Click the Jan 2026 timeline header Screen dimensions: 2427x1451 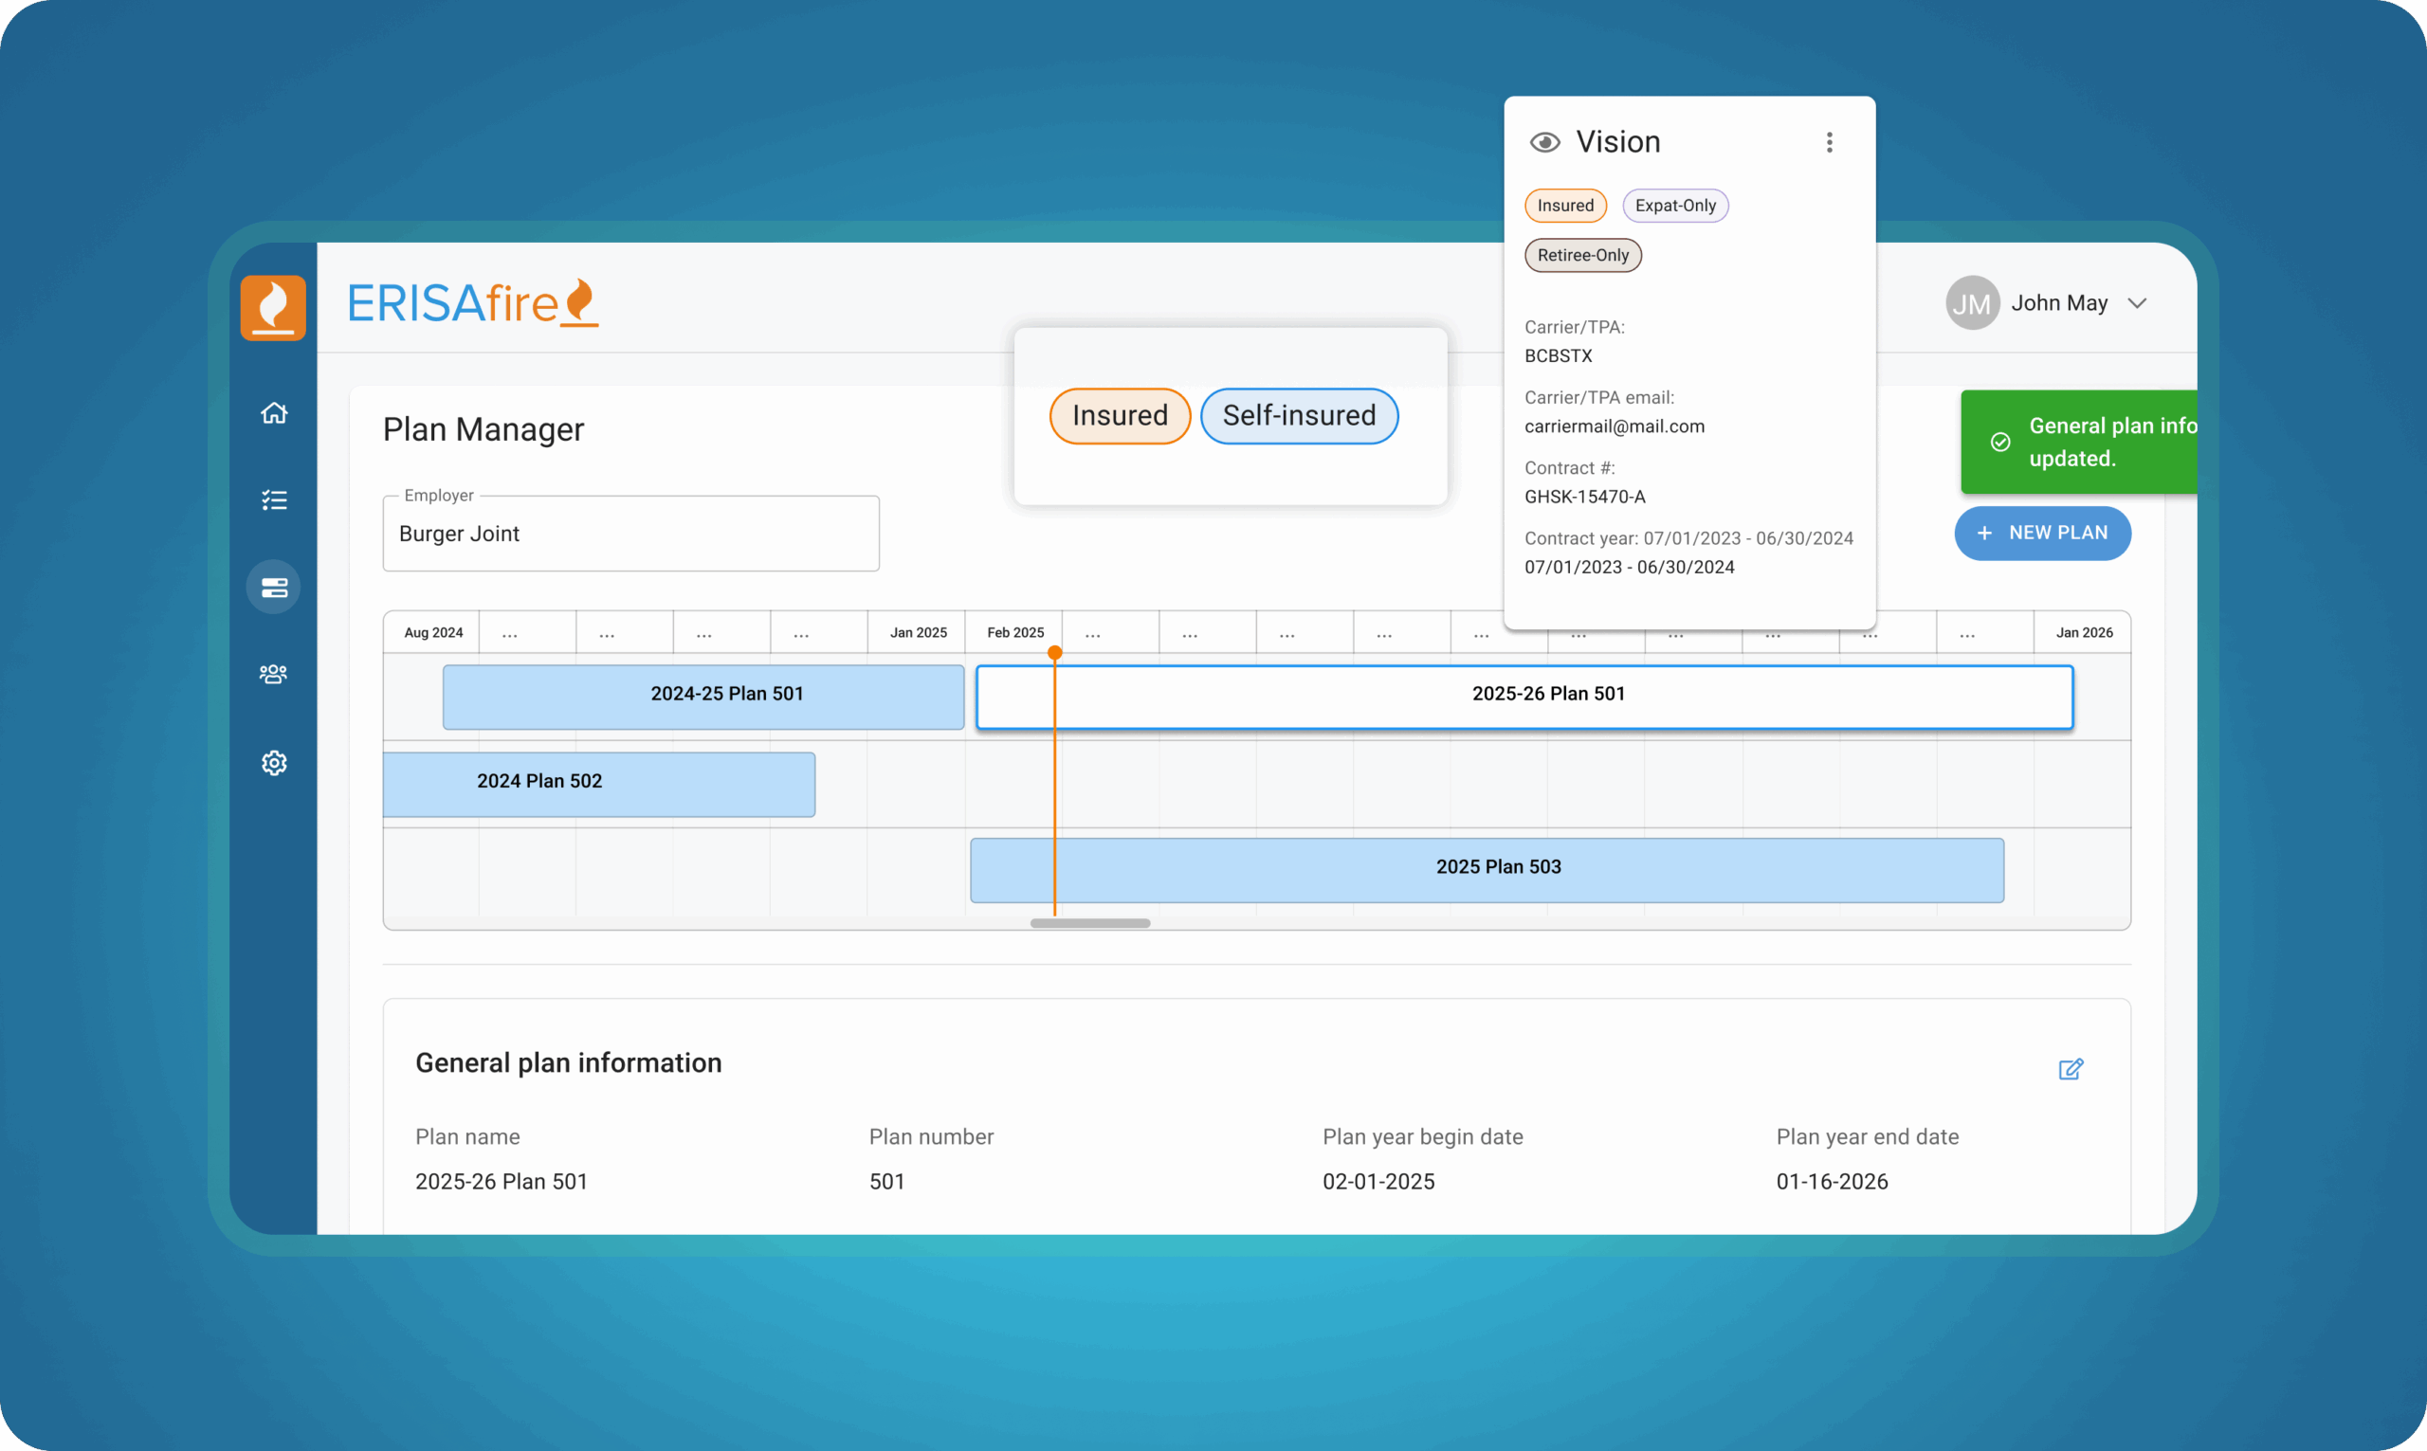click(x=2084, y=632)
